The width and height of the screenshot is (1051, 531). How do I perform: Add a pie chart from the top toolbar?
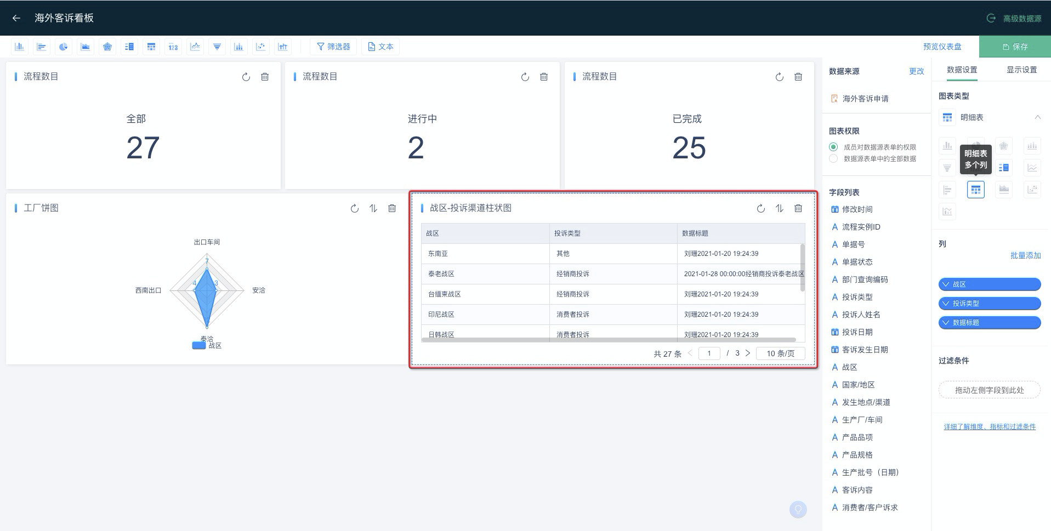64,47
